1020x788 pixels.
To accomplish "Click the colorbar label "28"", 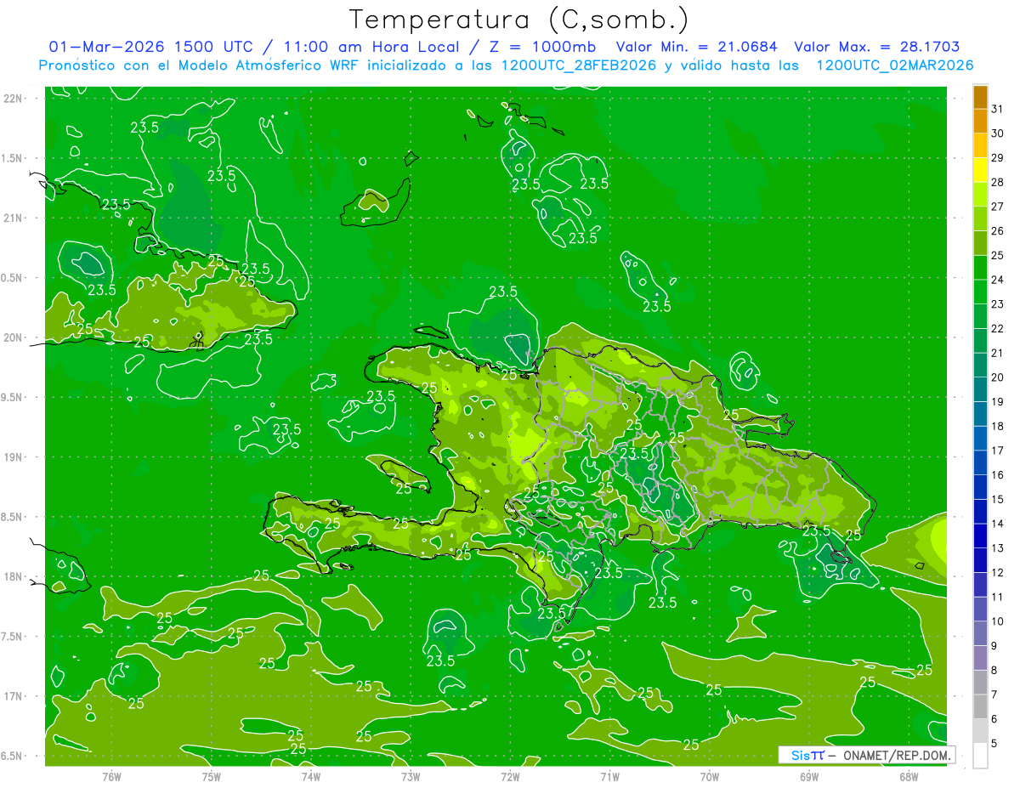I will coord(998,182).
